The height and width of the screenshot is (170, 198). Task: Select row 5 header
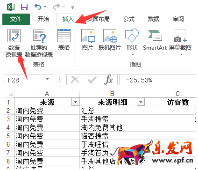coord(8,136)
